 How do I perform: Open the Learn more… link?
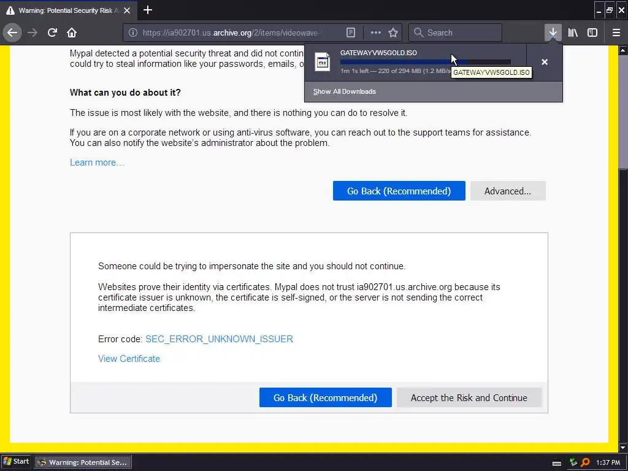point(97,162)
